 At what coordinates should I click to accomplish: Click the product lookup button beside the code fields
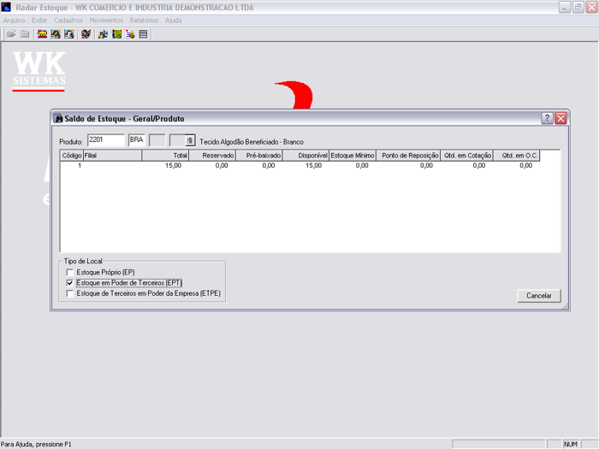click(190, 140)
